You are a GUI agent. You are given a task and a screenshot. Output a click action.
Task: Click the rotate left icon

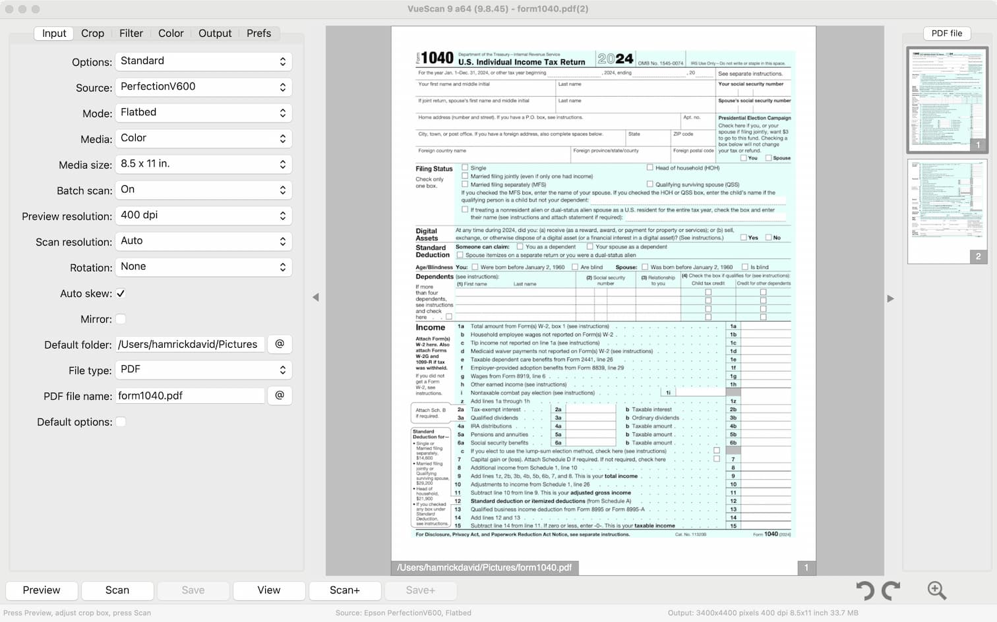tap(864, 590)
